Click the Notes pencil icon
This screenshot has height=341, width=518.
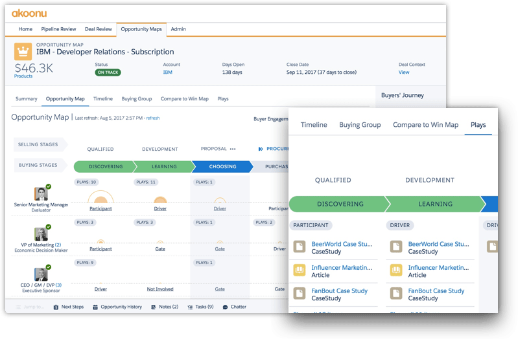(154, 307)
